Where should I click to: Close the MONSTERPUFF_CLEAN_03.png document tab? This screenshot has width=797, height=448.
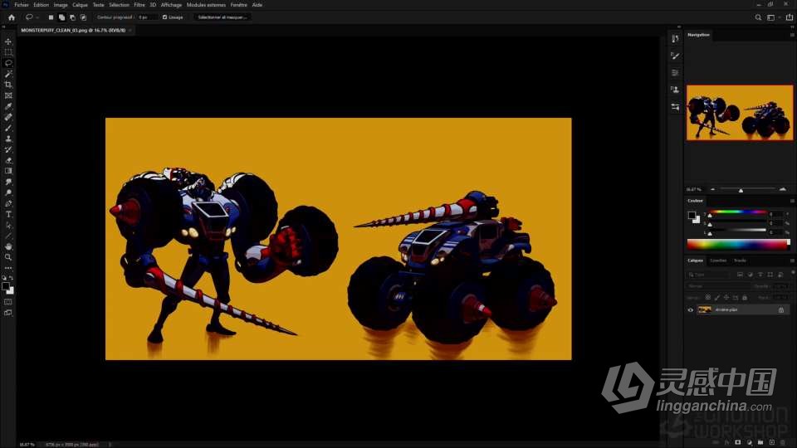pos(130,31)
